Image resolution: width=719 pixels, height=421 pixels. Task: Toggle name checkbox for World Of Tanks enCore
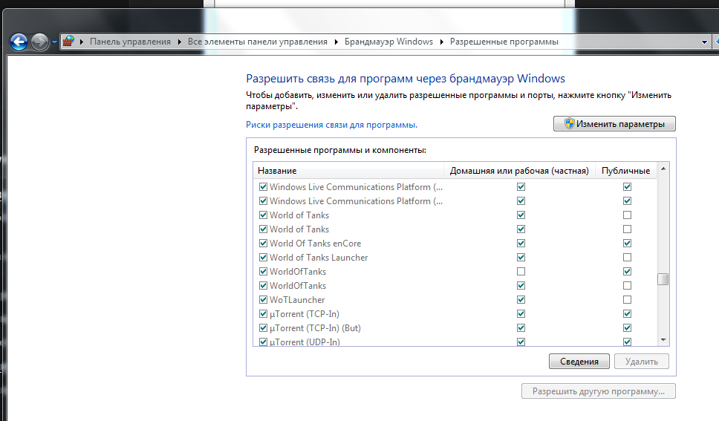(263, 243)
